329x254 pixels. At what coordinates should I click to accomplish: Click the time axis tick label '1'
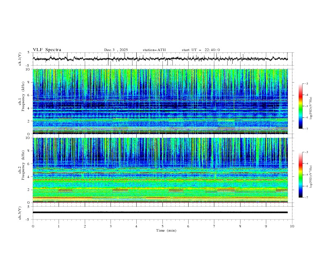tap(59, 226)
